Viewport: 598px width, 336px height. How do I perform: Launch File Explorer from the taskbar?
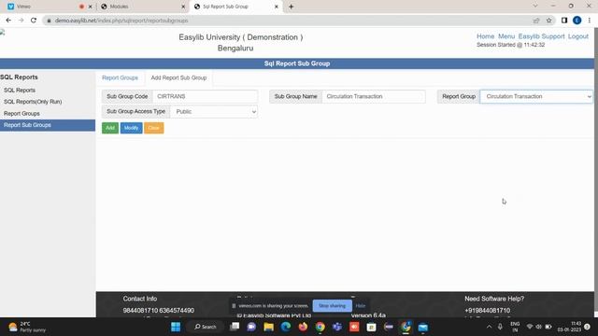click(x=268, y=327)
